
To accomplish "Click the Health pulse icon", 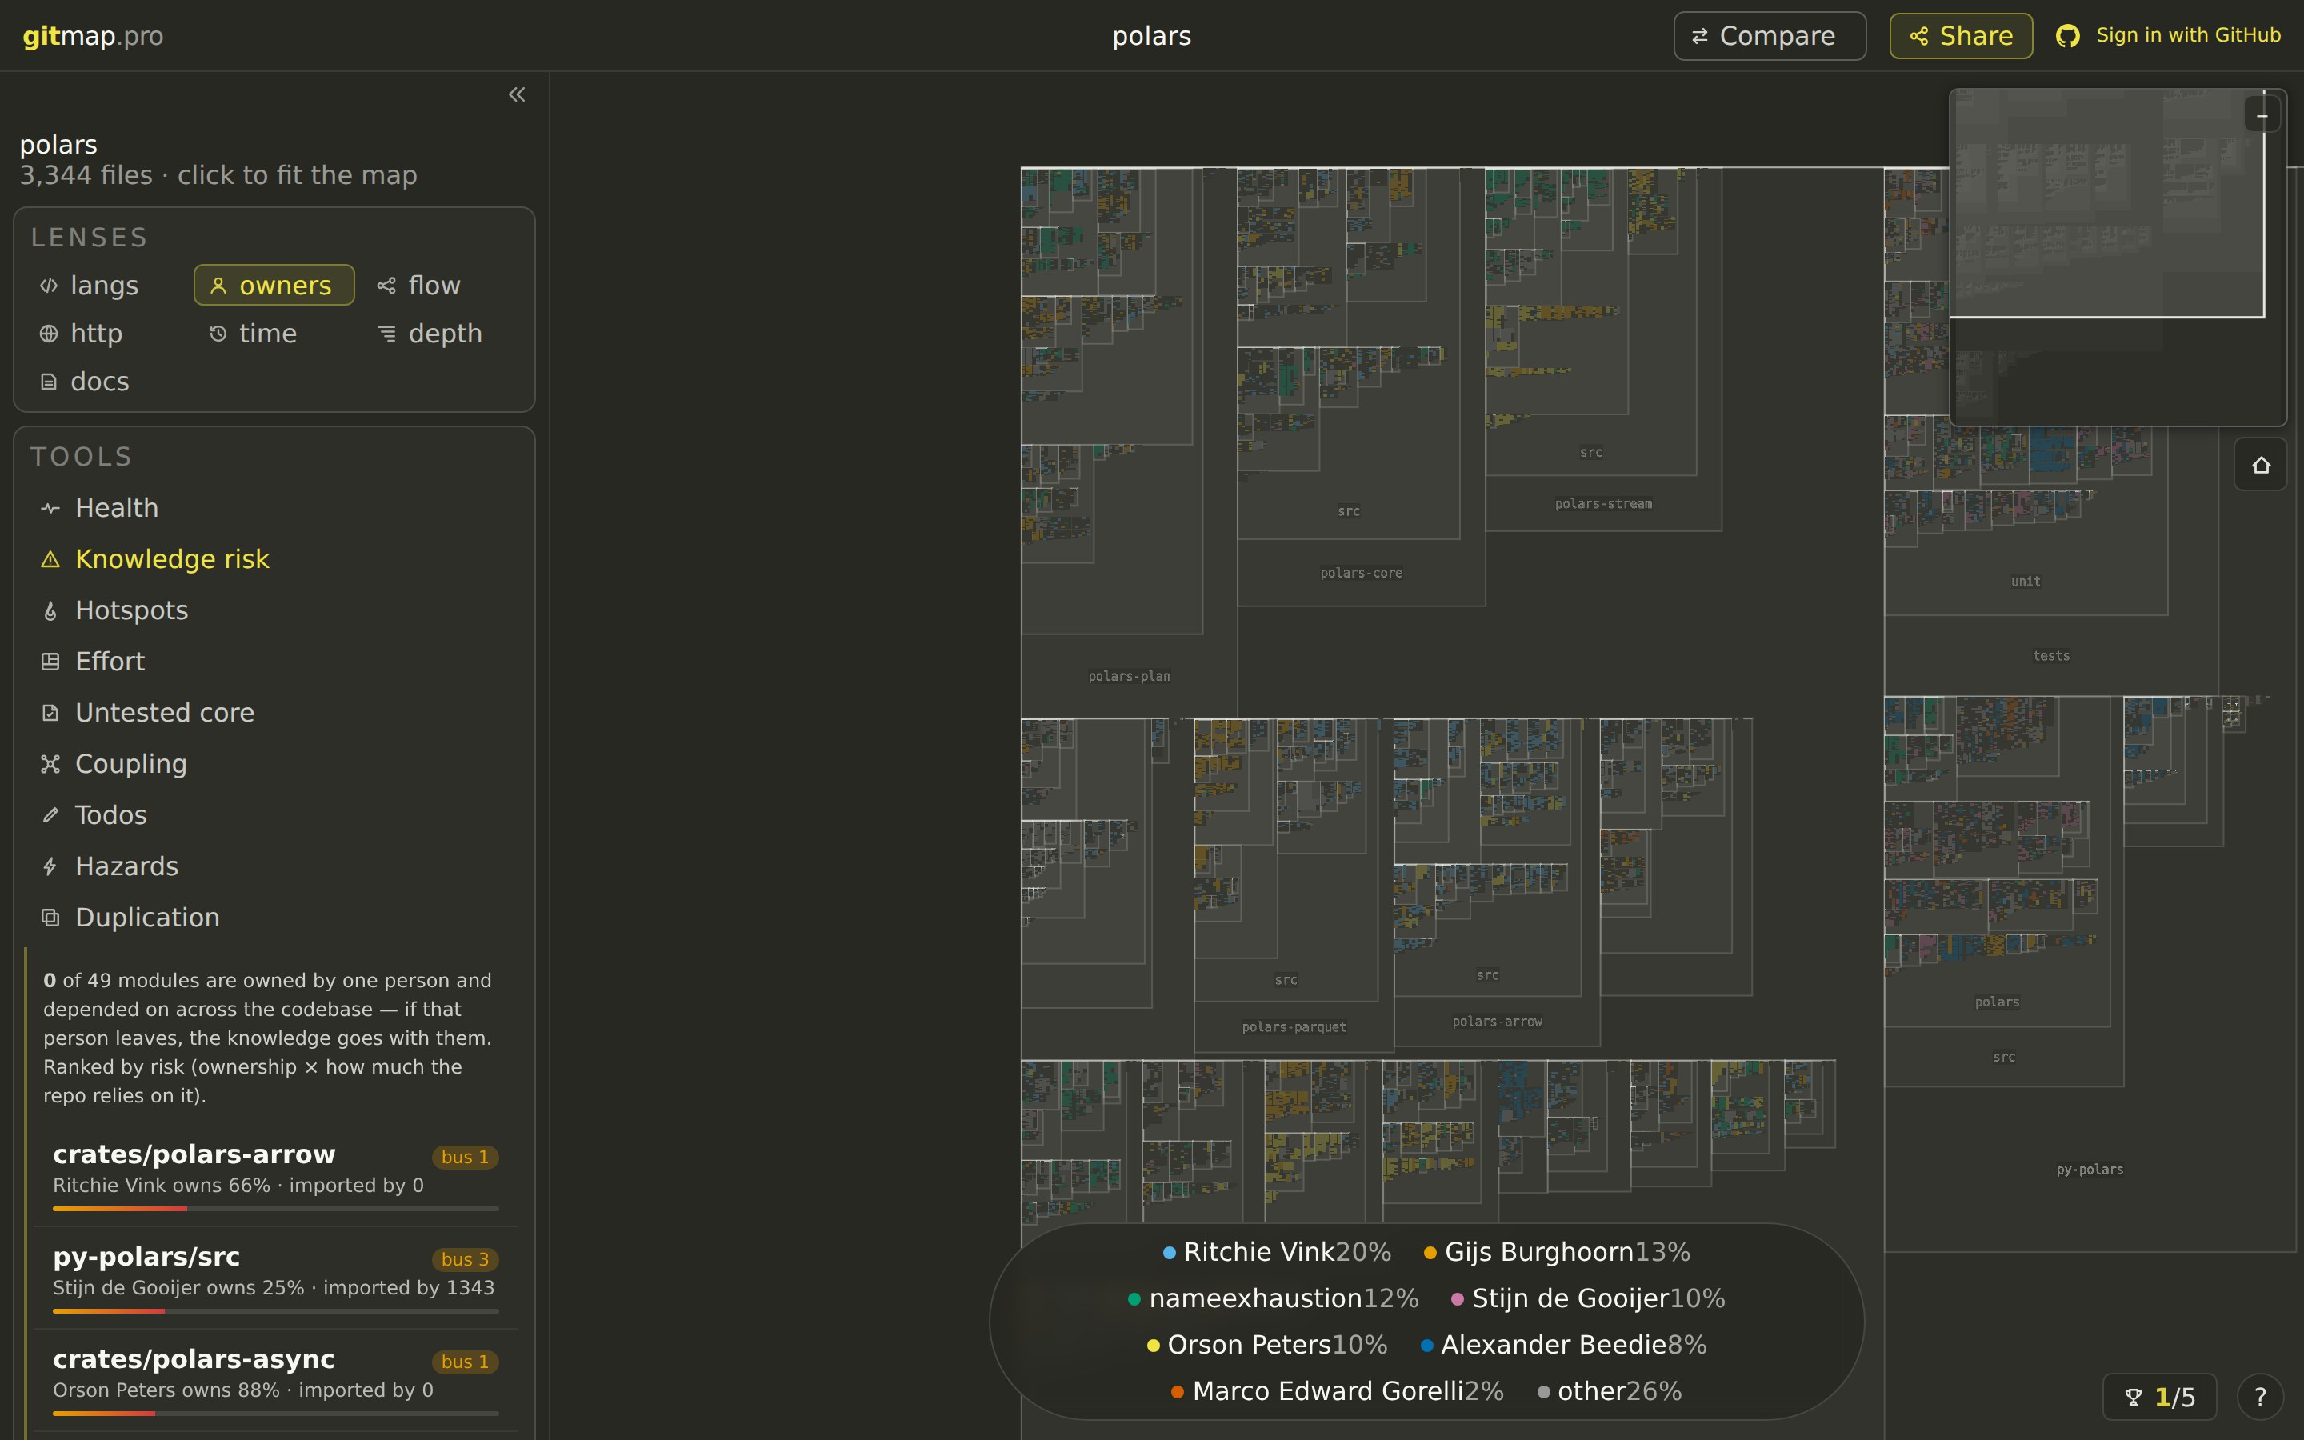I will (x=50, y=509).
